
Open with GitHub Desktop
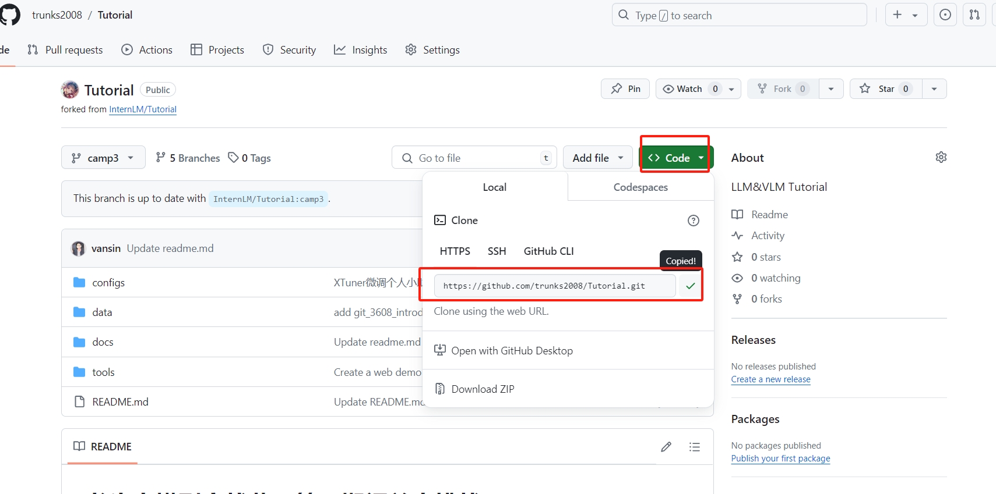click(504, 351)
